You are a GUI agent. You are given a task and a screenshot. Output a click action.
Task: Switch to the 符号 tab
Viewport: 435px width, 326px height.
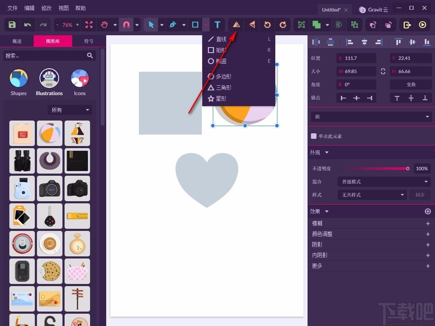88,41
